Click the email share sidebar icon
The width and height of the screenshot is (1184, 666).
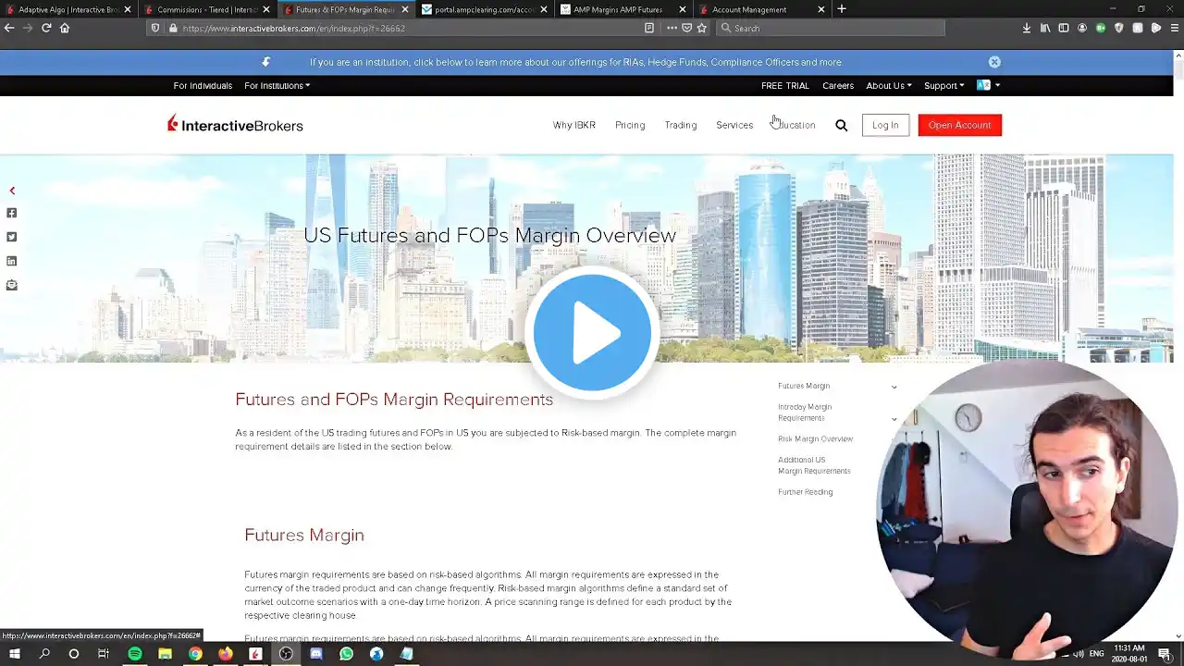pos(12,285)
